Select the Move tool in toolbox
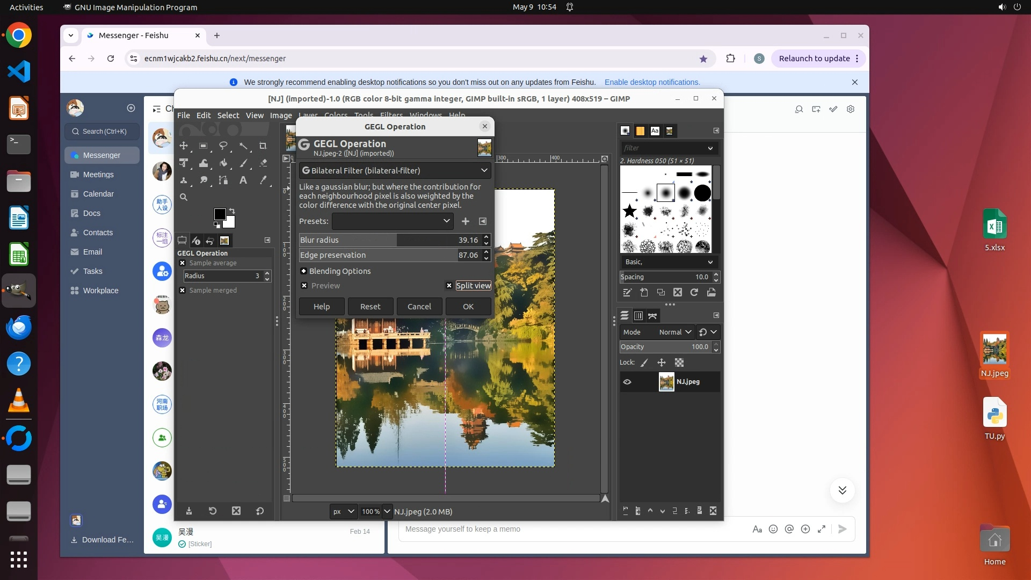The height and width of the screenshot is (580, 1031). pyautogui.click(x=184, y=146)
